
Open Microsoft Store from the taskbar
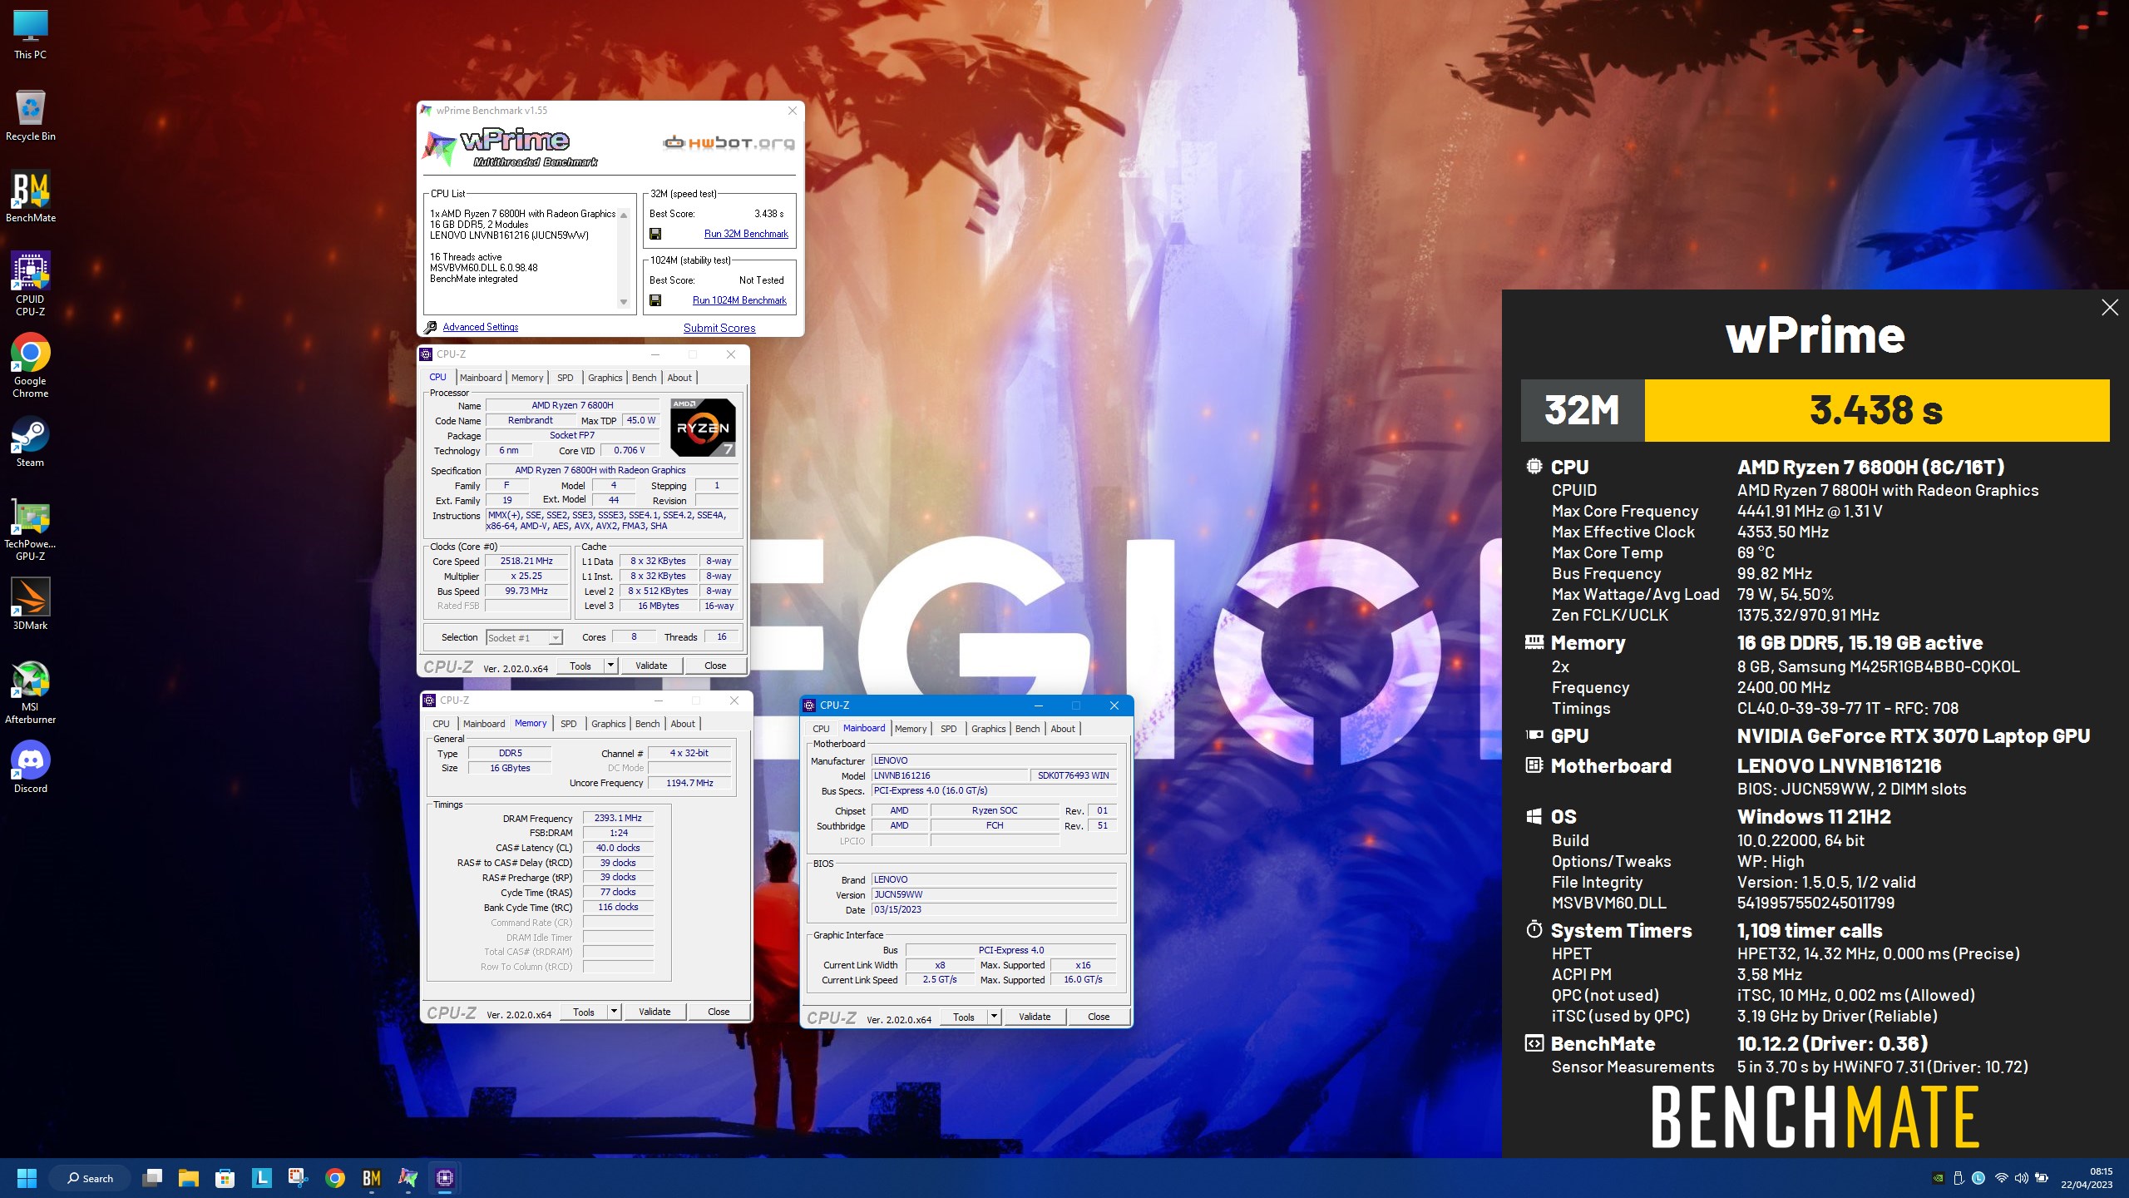click(225, 1178)
